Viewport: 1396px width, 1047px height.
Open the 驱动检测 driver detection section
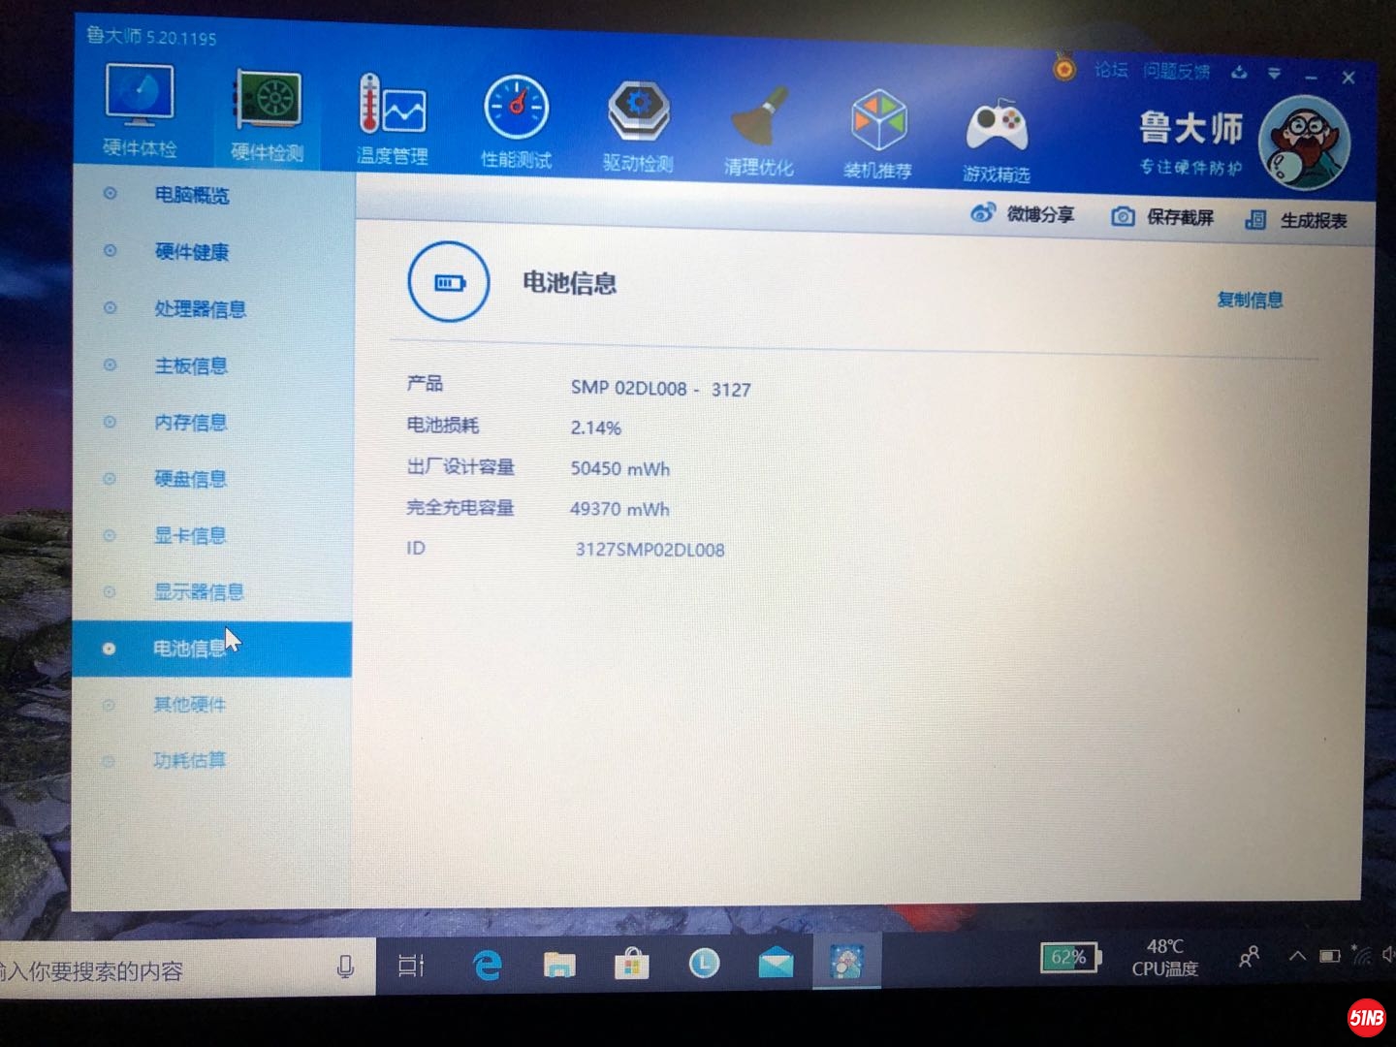coord(638,127)
